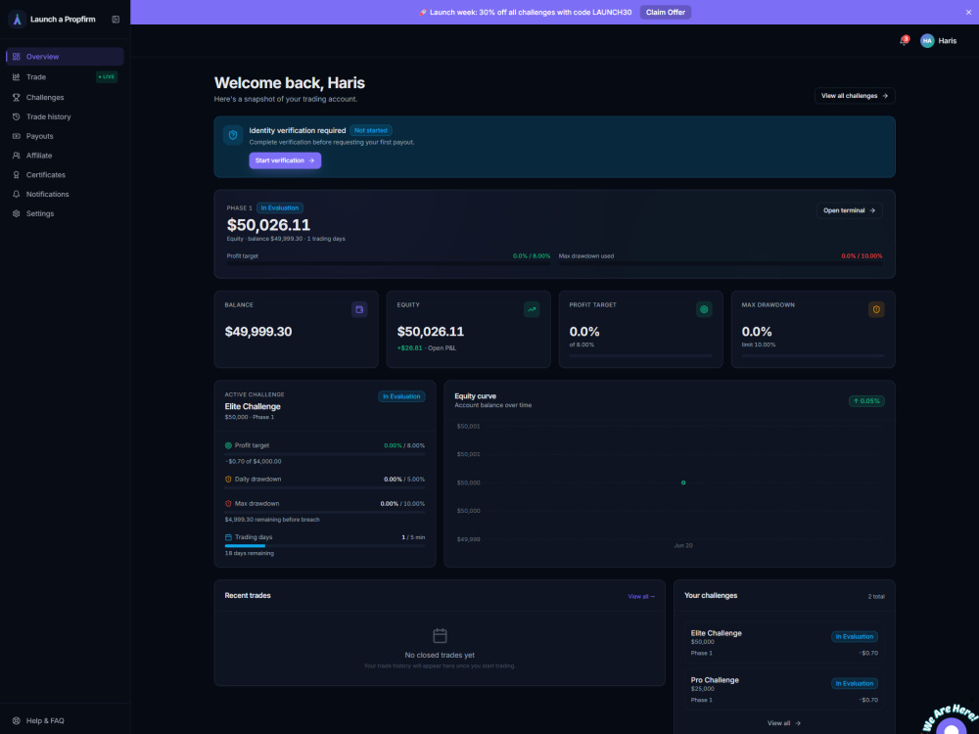The width and height of the screenshot is (979, 734).
Task: Click the Max drawdown used progress bar
Action: 721,263
